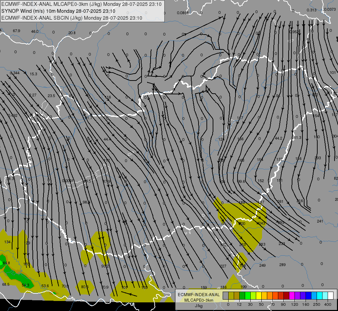Image resolution: width=338 pixels, height=311 pixels.
Task: Click the dark red legend swatch
Action: 286,295
